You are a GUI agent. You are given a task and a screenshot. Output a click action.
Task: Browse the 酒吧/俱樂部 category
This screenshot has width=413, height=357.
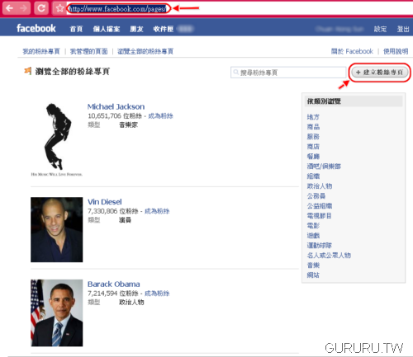324,167
